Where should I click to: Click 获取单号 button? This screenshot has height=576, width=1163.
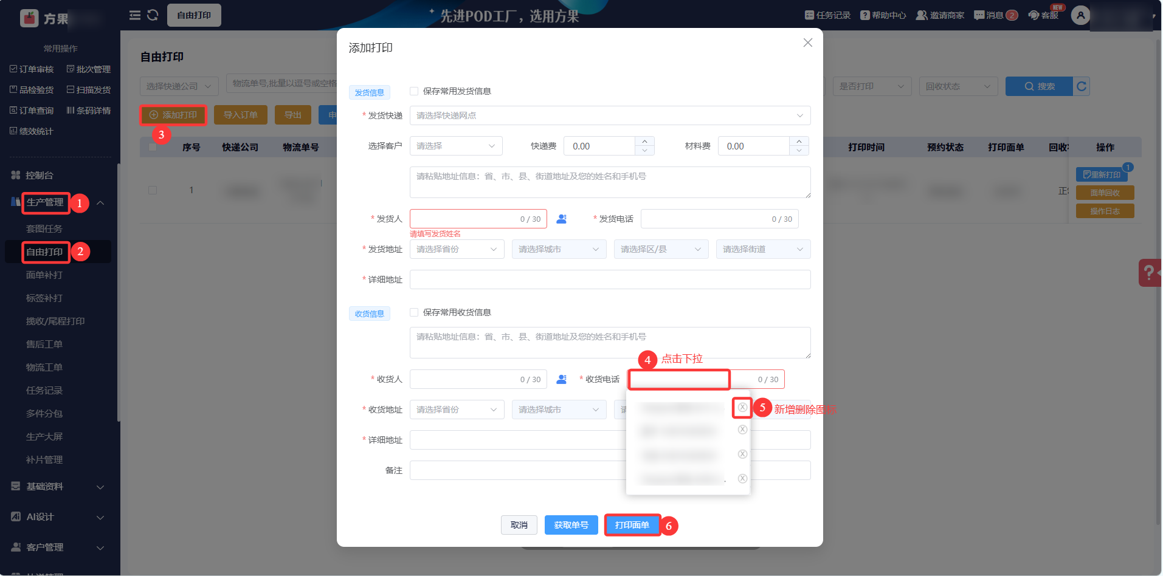pyautogui.click(x=571, y=525)
